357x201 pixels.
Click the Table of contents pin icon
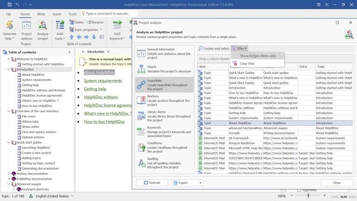(x=69, y=52)
